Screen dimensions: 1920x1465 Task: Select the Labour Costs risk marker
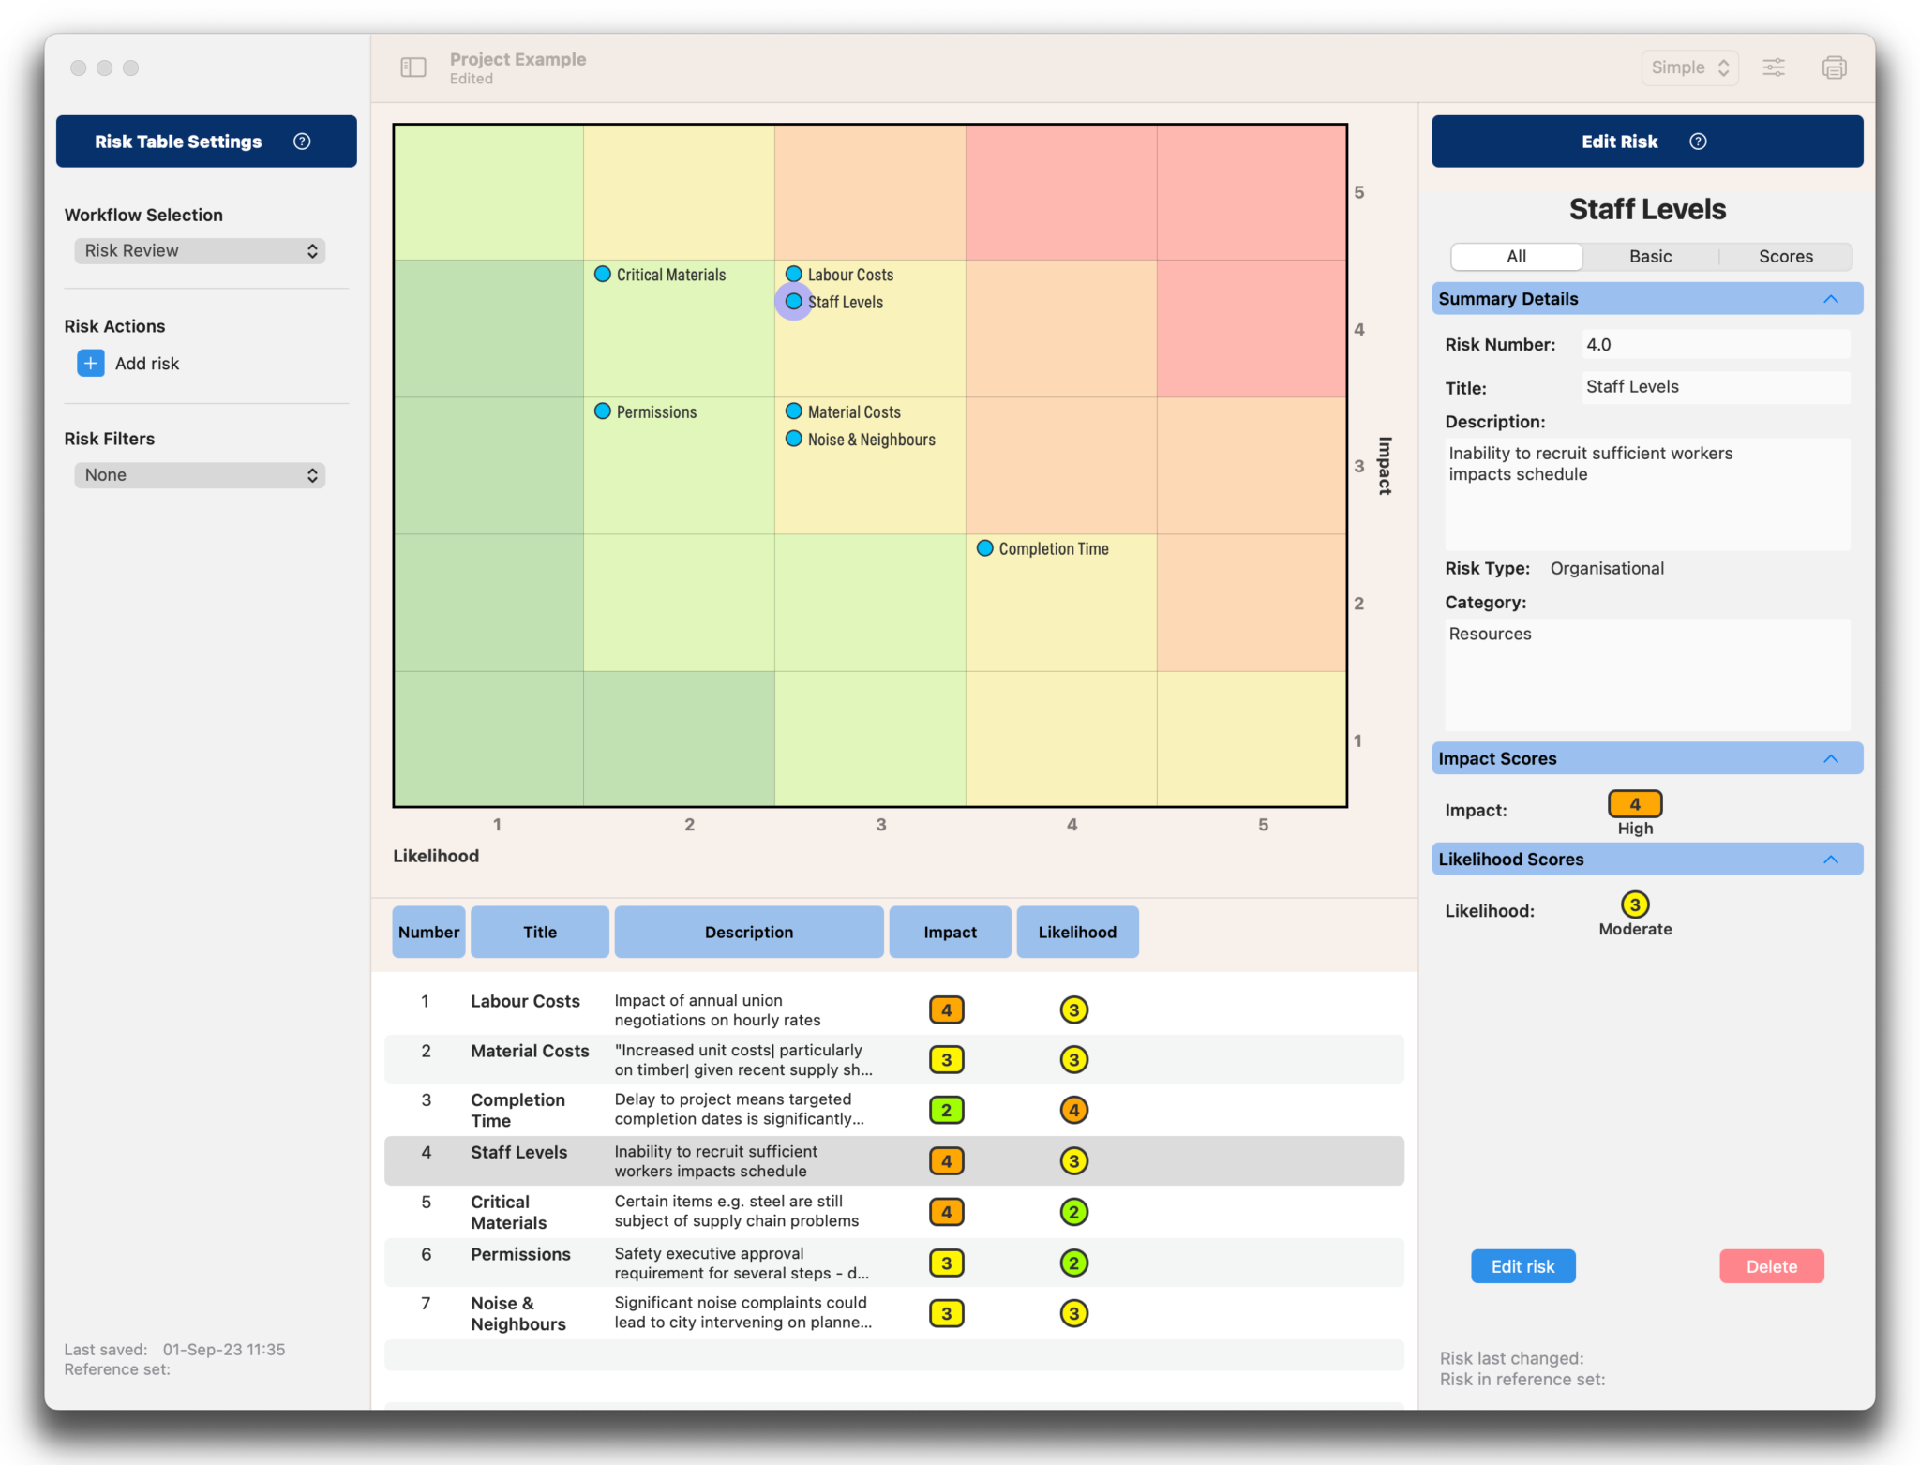click(794, 275)
